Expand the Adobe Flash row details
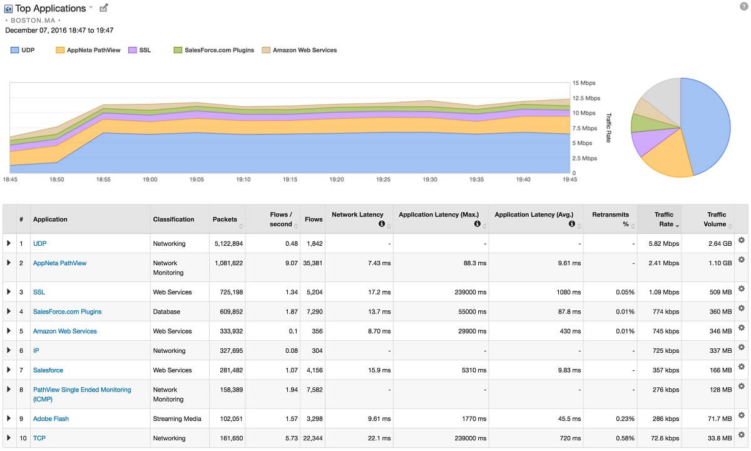This screenshot has height=451, width=751. point(9,418)
